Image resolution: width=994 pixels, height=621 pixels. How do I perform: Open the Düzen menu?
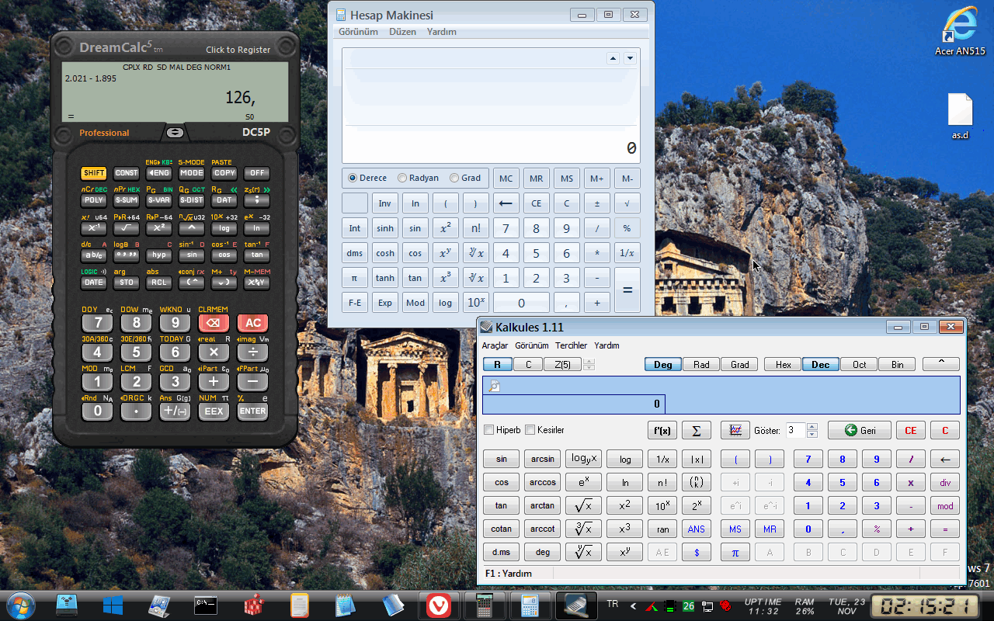[402, 32]
